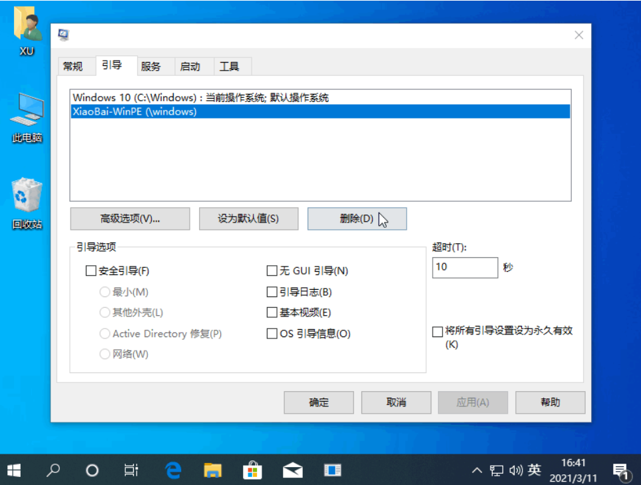This screenshot has width=641, height=485.
Task: Open Task View on the taskbar
Action: (131, 470)
